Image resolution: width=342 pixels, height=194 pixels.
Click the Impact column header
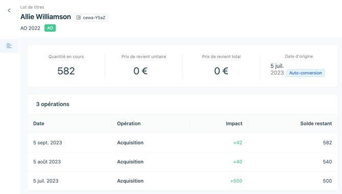click(x=234, y=124)
